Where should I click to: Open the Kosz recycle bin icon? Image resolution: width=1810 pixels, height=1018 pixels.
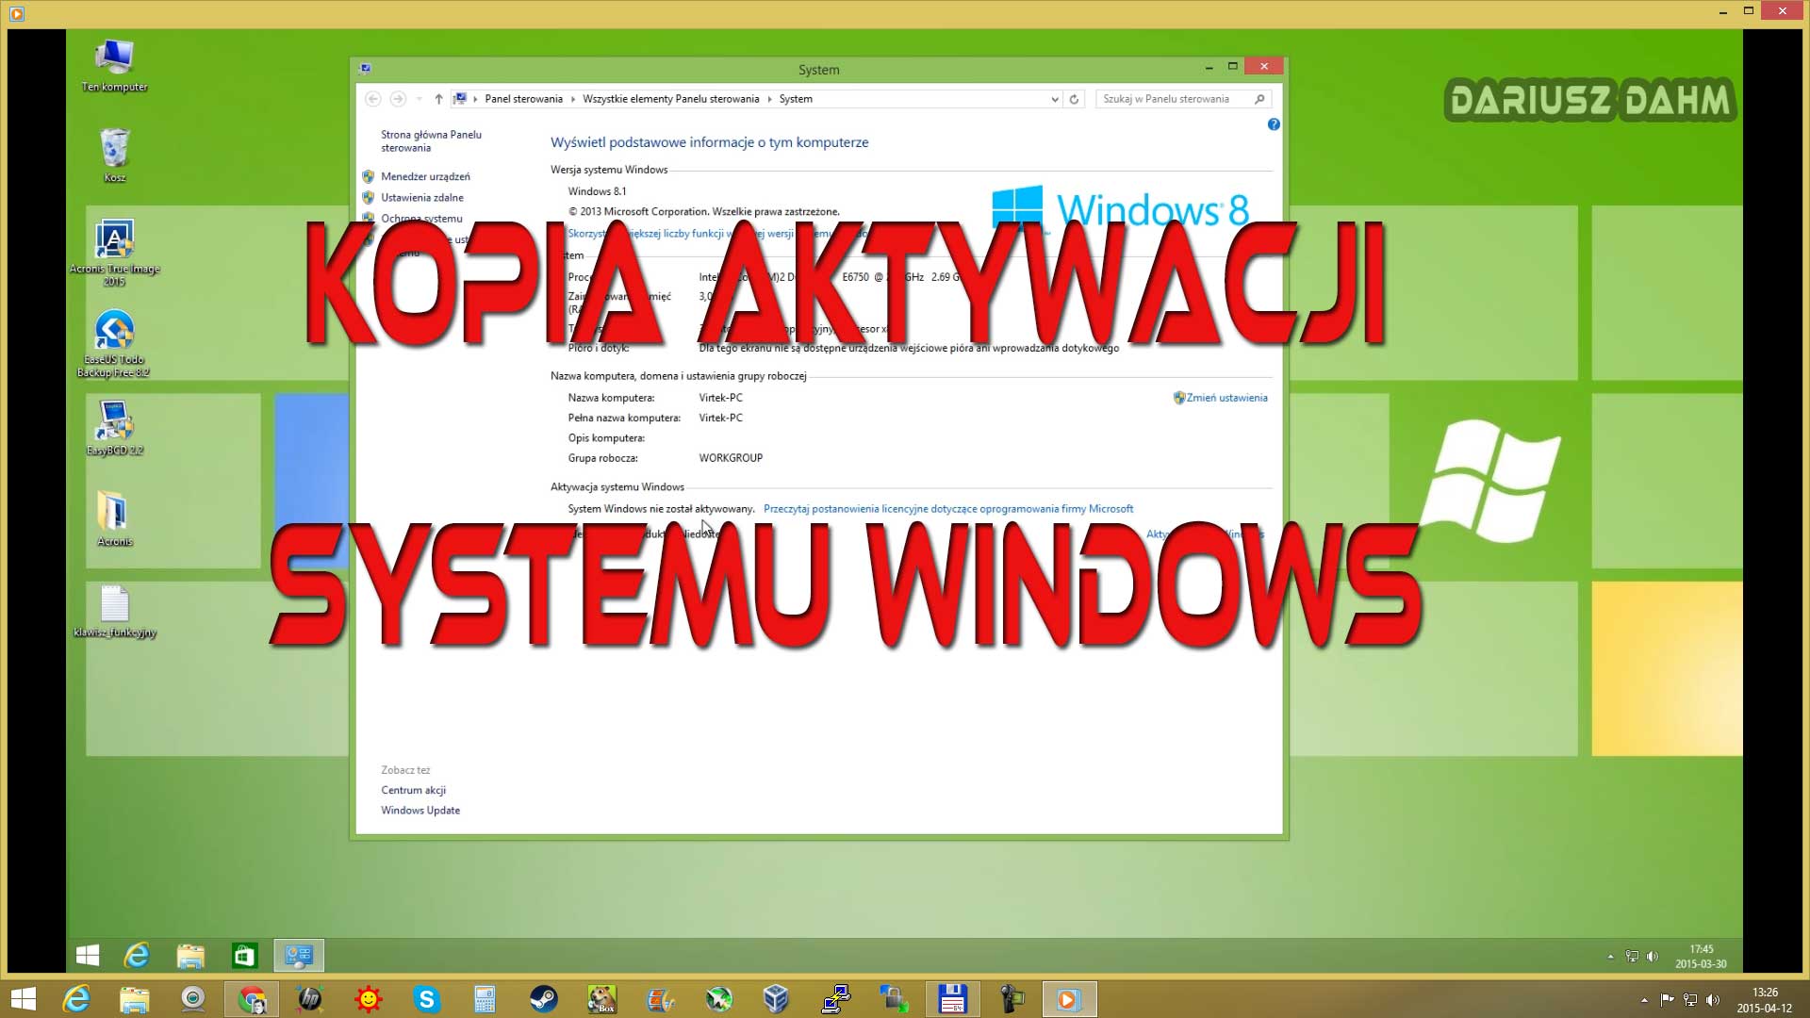pos(114,156)
